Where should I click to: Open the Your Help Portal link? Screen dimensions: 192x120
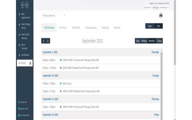point(25,115)
